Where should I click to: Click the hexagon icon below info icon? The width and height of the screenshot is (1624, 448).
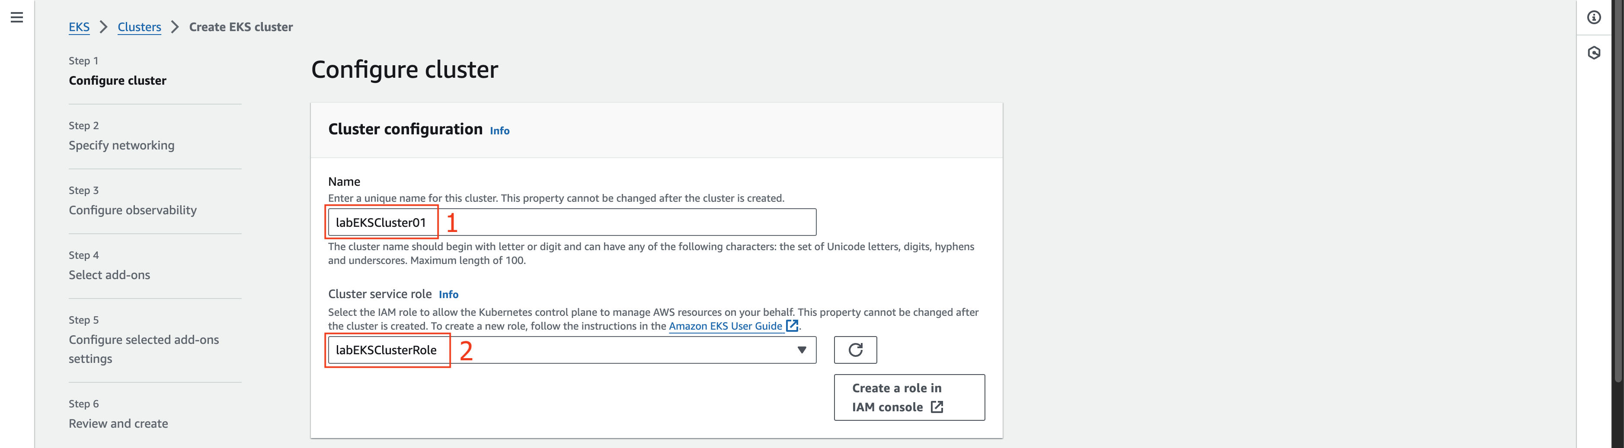1594,53
